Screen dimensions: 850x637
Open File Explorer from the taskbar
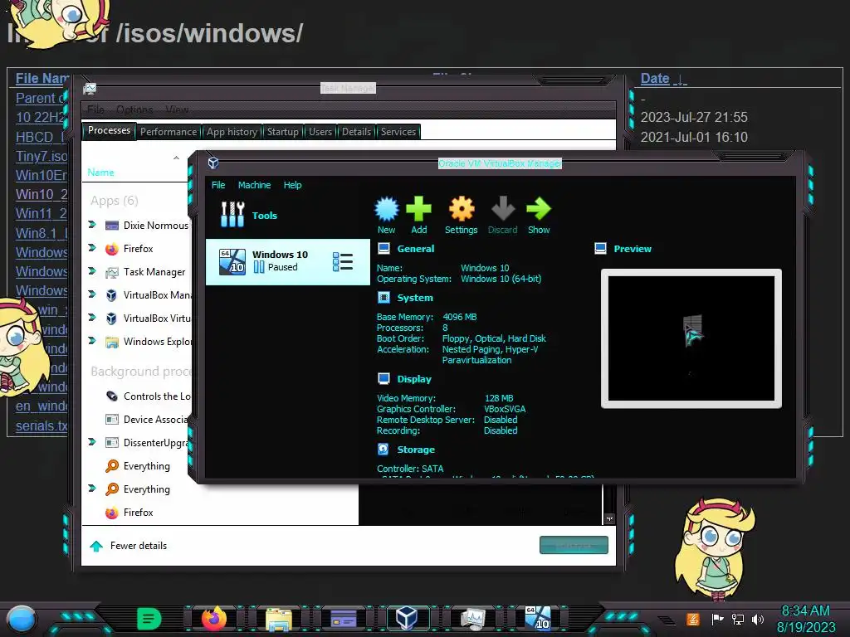pos(279,619)
